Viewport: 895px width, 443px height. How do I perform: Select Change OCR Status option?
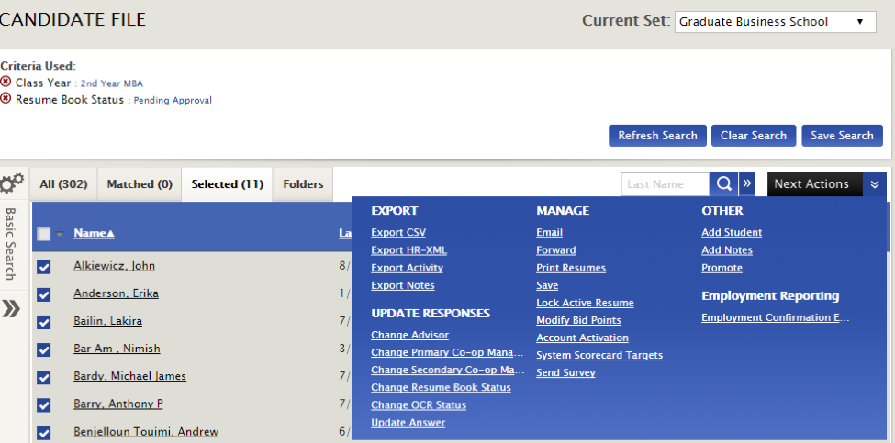419,405
